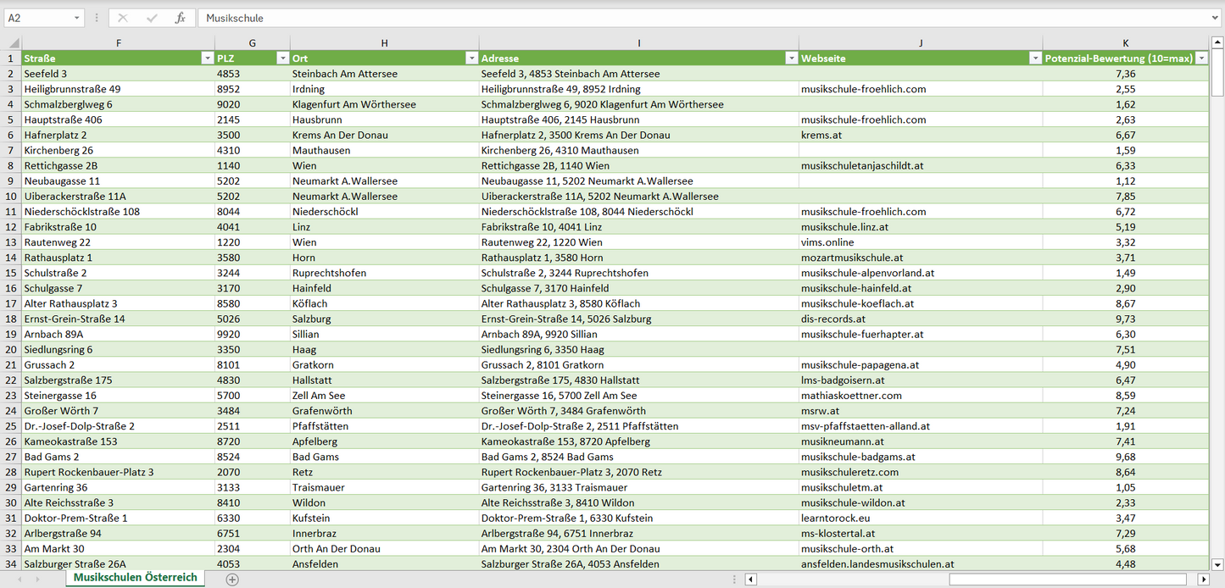The image size is (1225, 588).
Task: Click the Insert Function fx icon
Action: pos(180,18)
